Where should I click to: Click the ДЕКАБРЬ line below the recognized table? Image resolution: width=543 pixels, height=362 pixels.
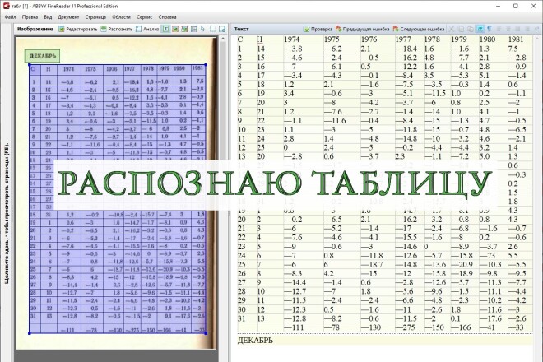tap(255, 340)
